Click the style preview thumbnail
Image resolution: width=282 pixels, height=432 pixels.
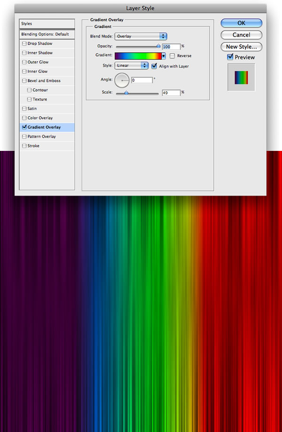coord(241,78)
